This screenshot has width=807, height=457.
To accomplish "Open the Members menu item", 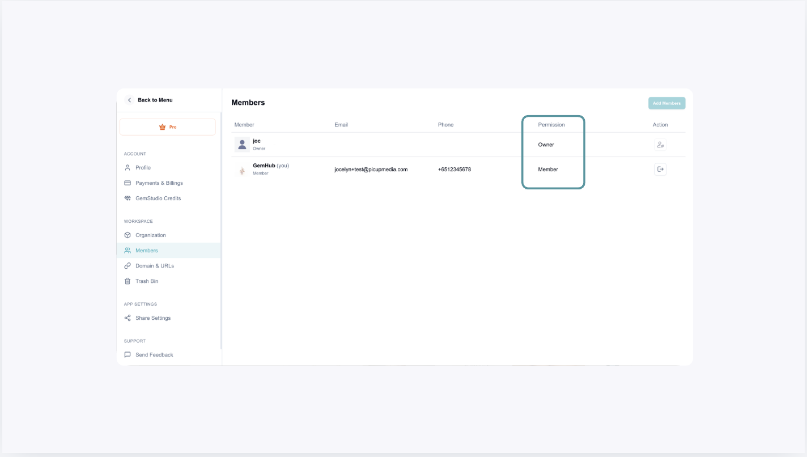I will click(169, 250).
